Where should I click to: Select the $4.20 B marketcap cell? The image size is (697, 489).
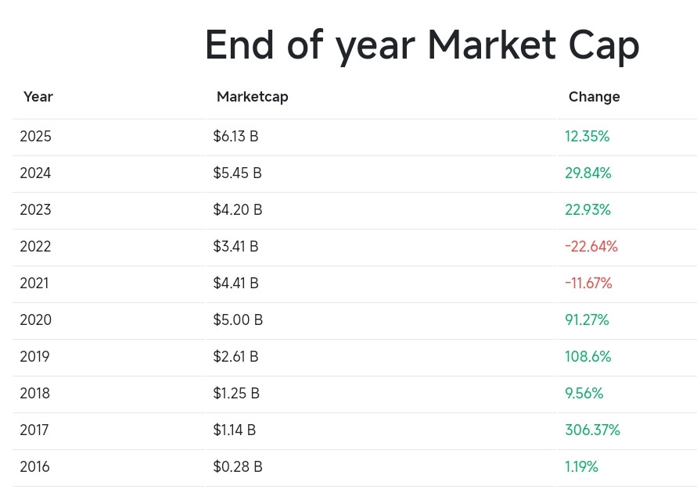(237, 210)
